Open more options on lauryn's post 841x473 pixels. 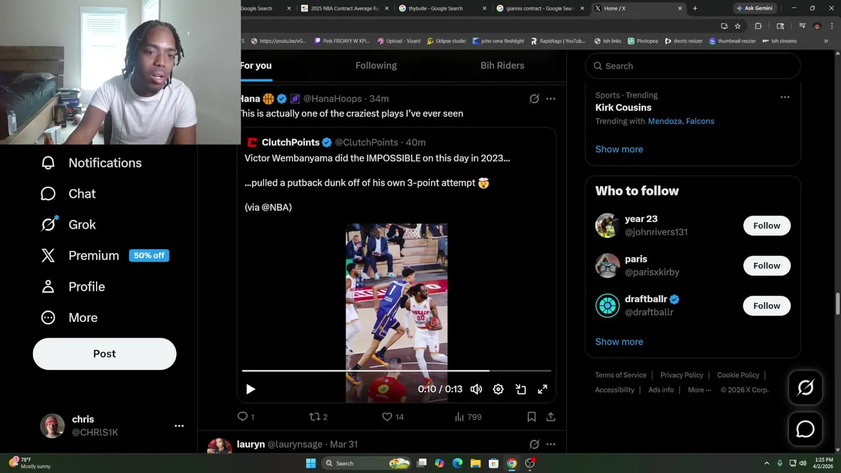click(x=551, y=445)
